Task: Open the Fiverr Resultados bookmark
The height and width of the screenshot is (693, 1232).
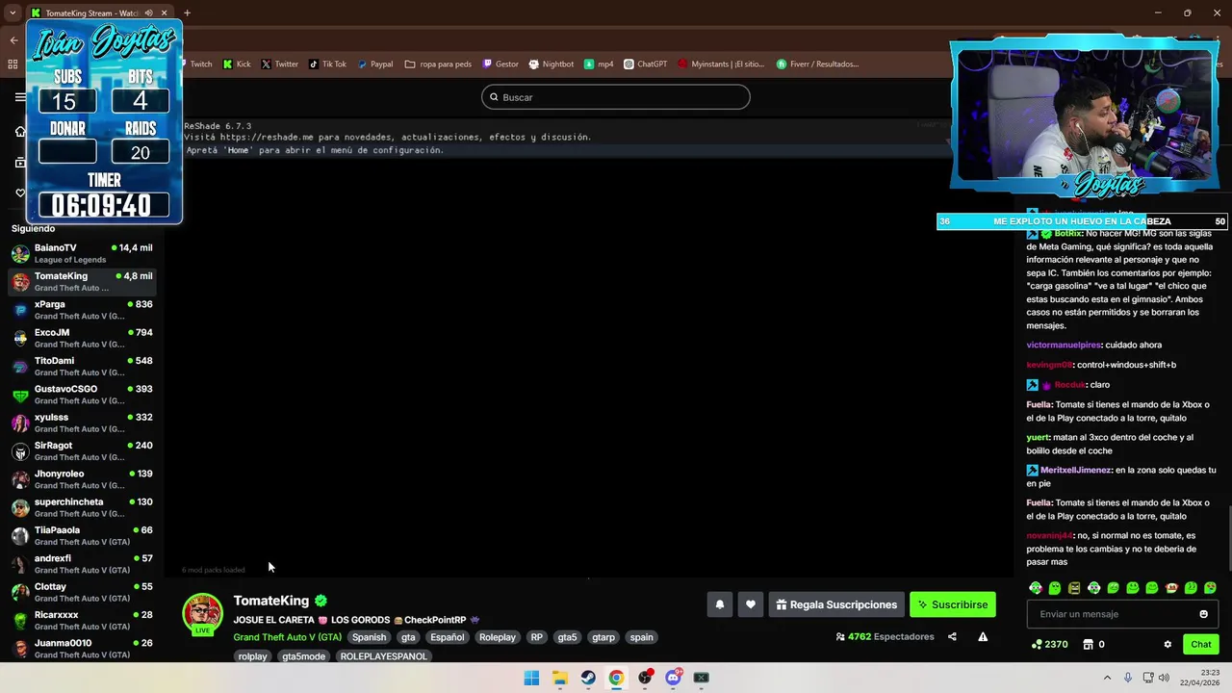Action: click(817, 64)
